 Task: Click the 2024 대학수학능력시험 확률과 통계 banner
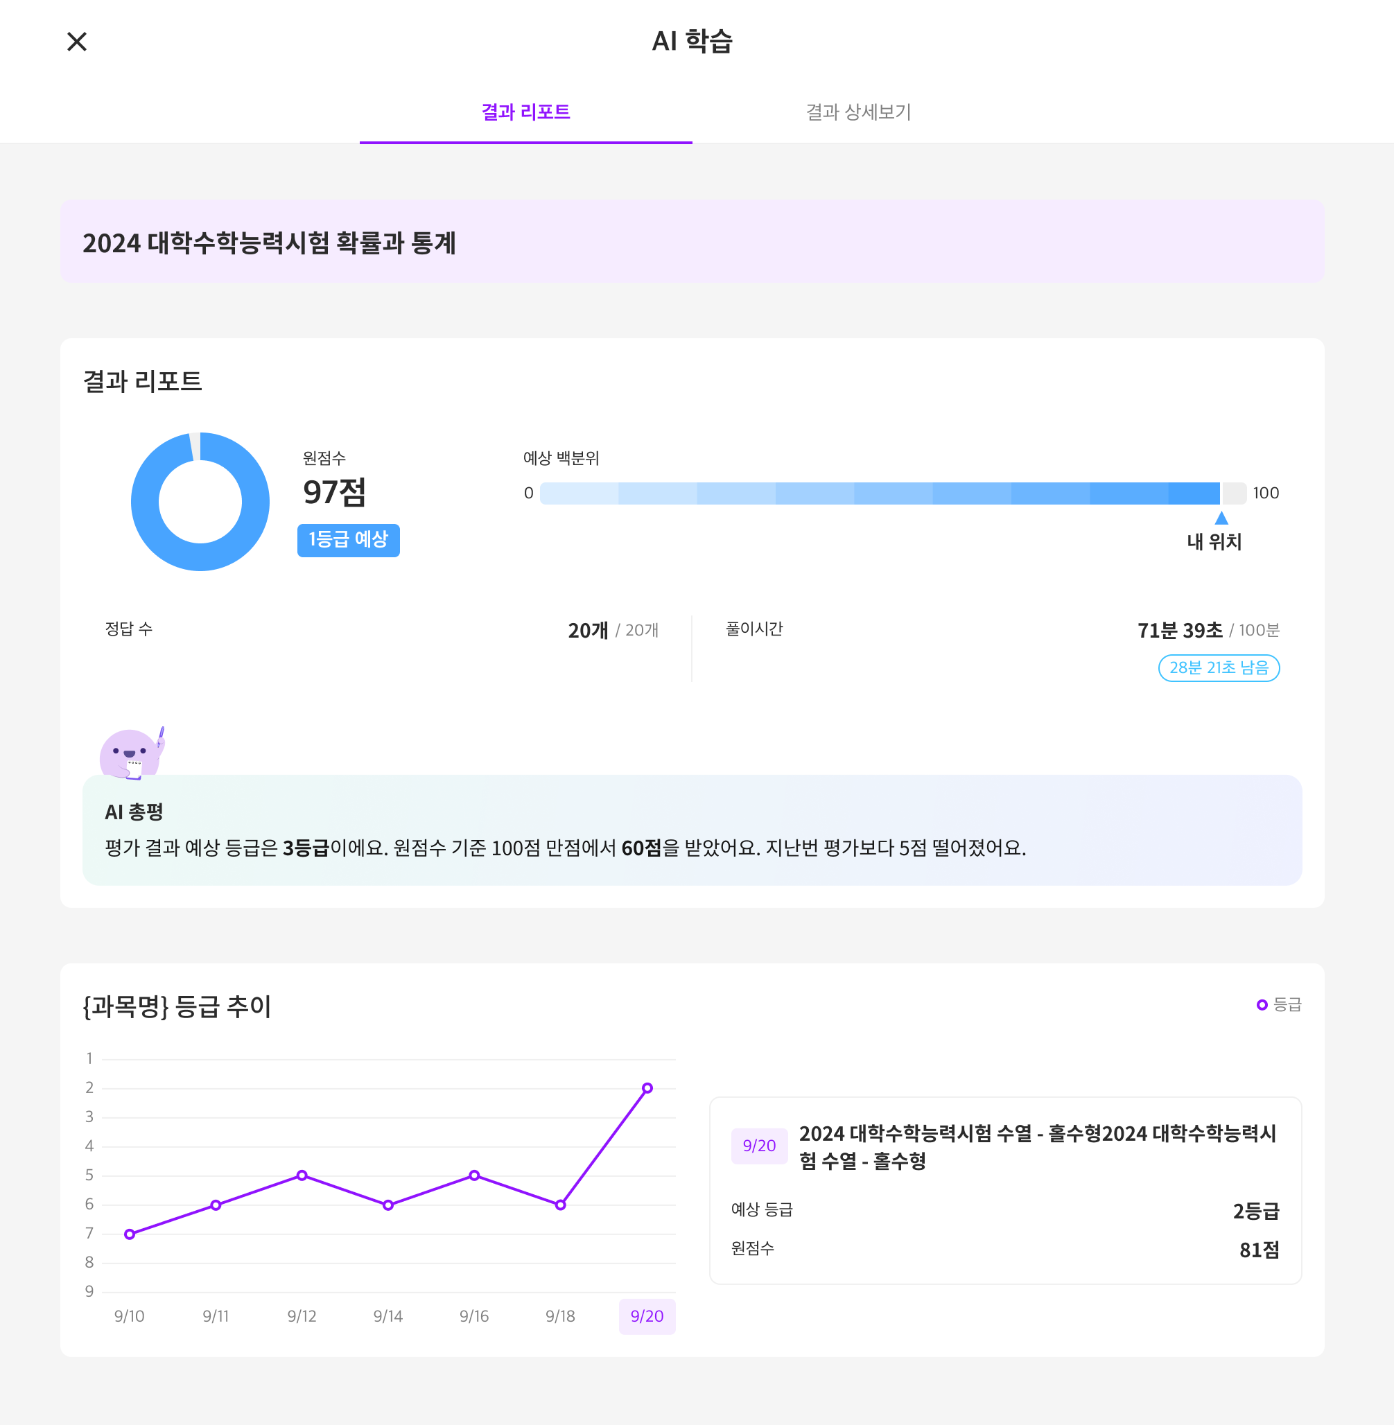point(691,243)
